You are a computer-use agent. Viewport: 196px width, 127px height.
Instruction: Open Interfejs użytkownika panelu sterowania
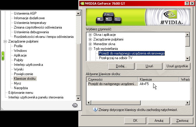36,97
